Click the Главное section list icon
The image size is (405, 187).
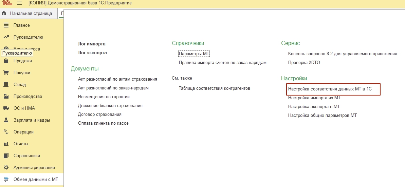(x=6, y=25)
